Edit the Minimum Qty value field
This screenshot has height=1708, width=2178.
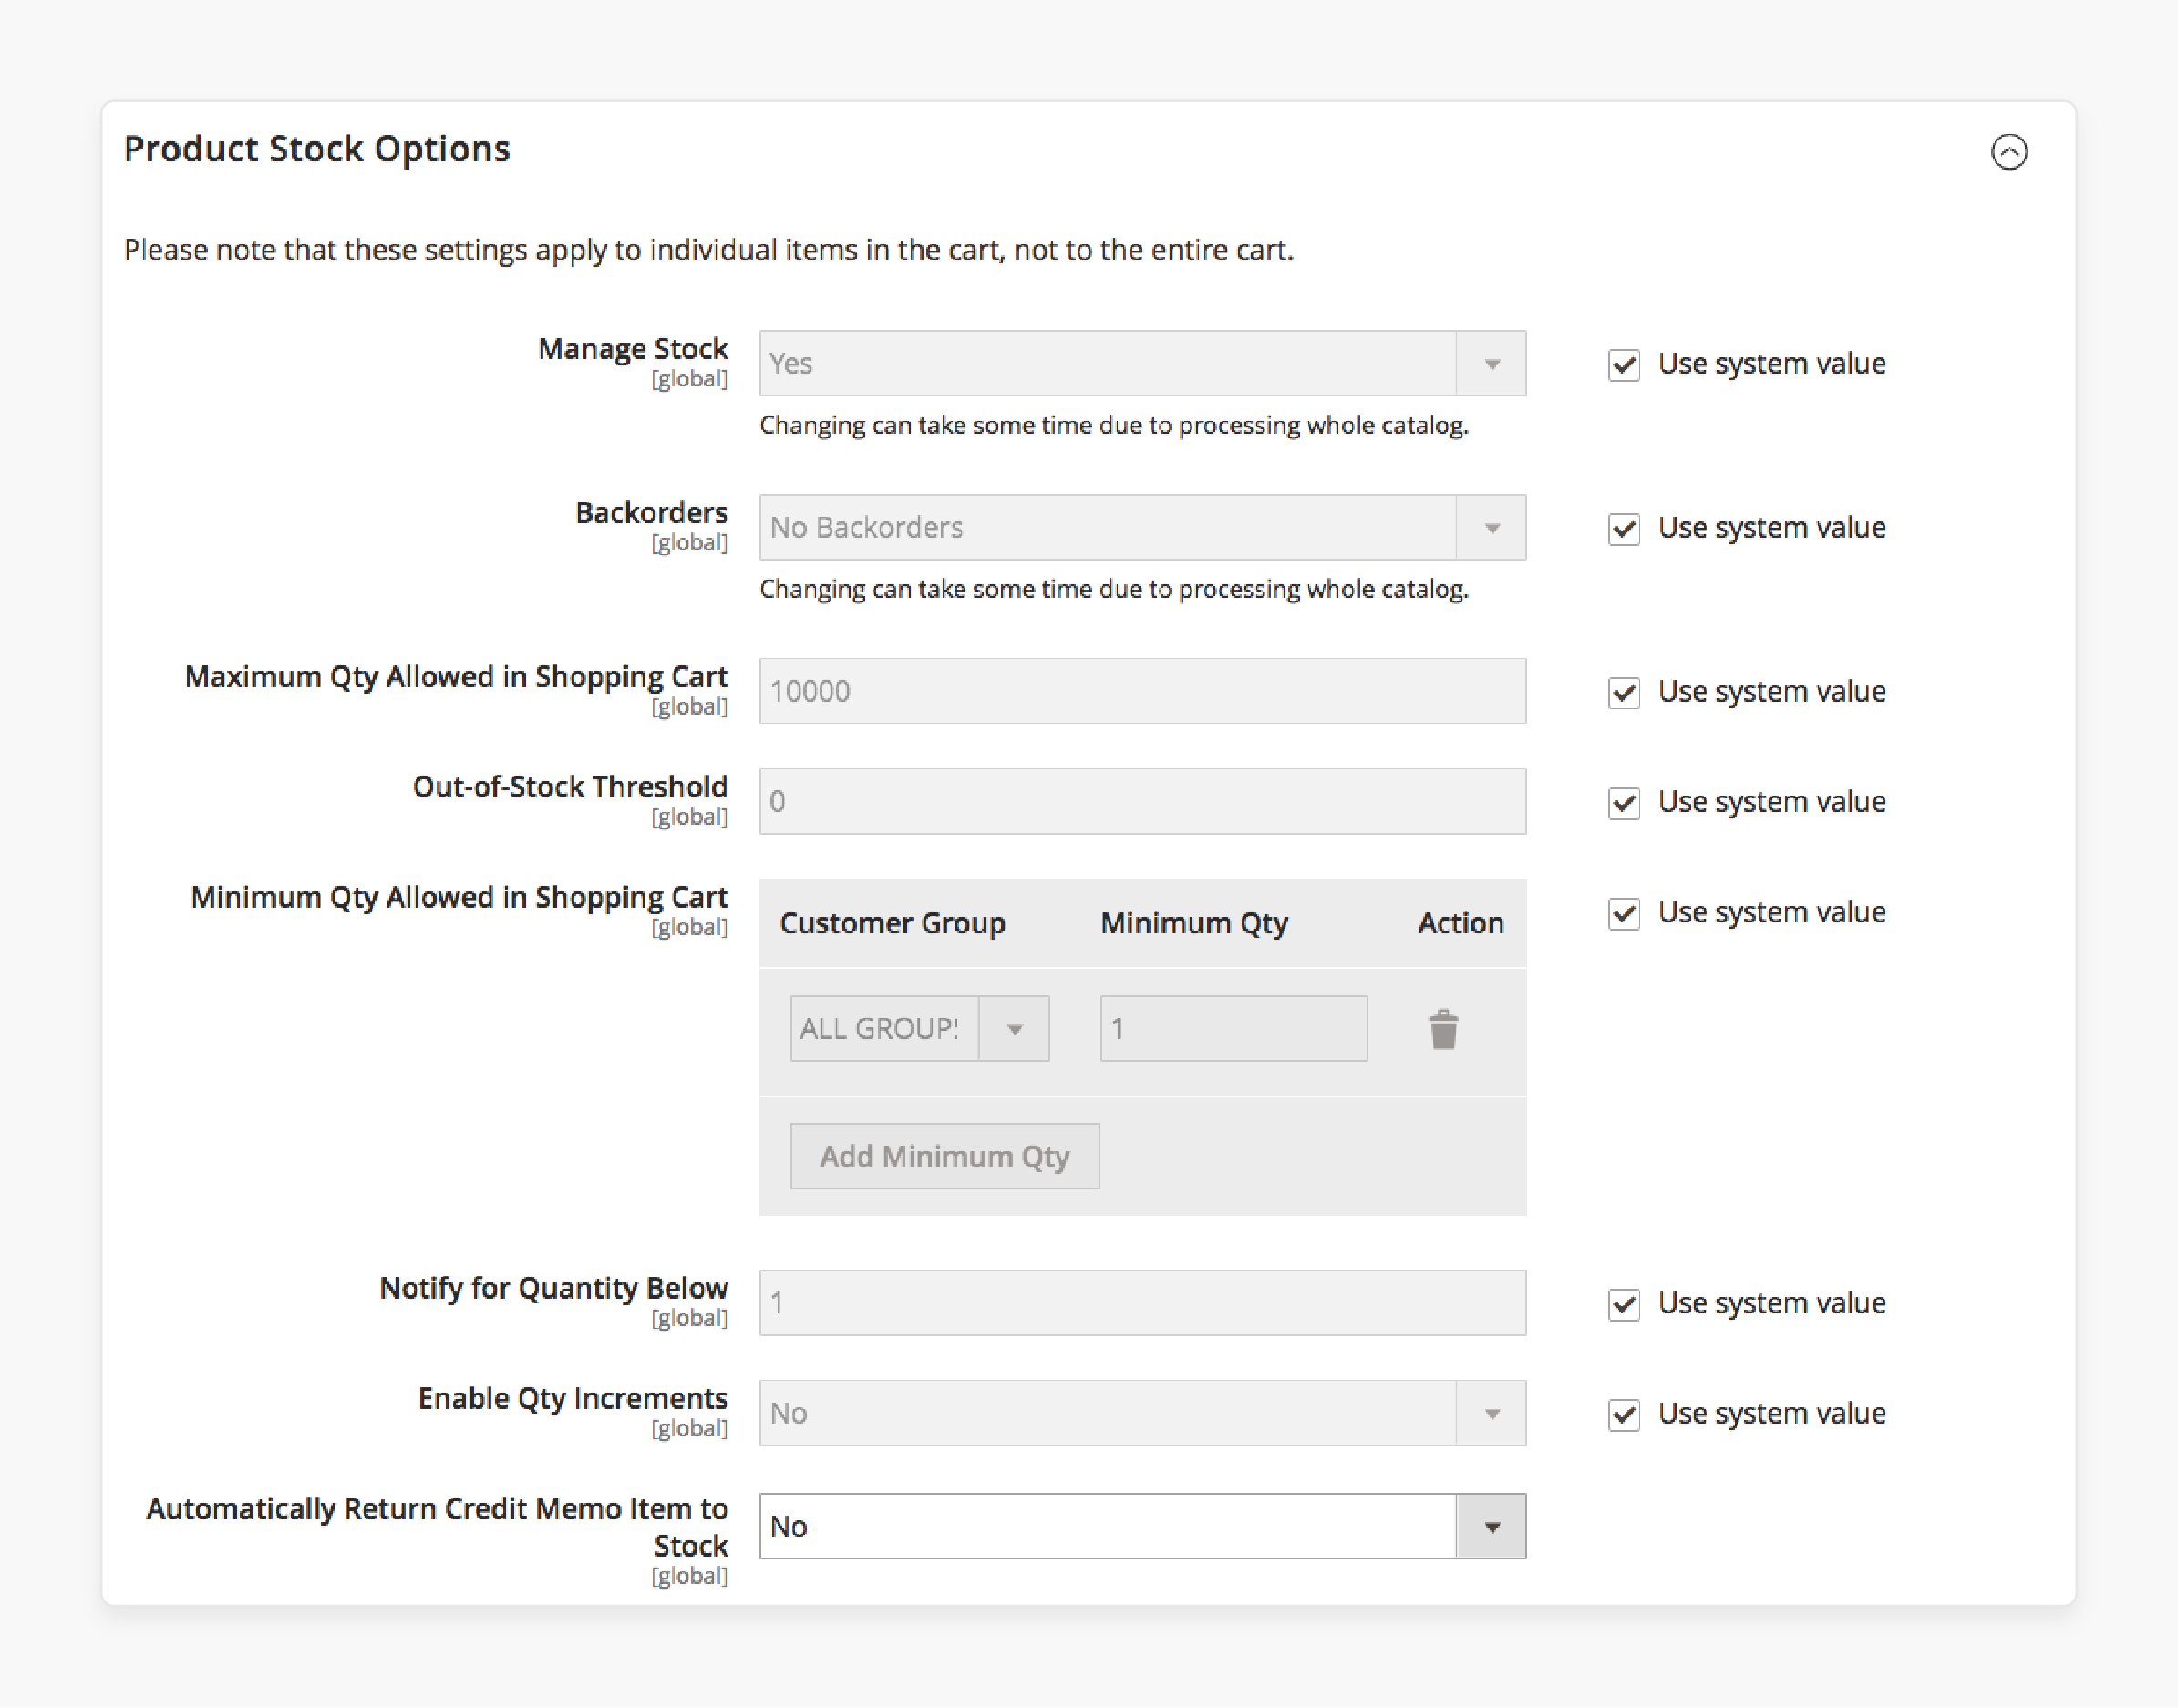(1233, 1029)
